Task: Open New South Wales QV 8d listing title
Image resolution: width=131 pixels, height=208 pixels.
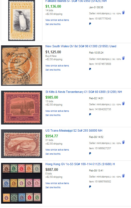Action: [x=81, y=46]
